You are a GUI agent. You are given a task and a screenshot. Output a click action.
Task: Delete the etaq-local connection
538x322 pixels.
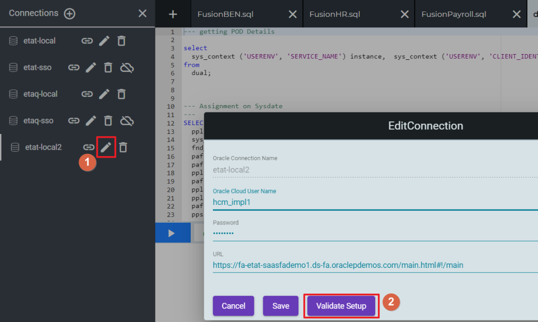(x=121, y=94)
